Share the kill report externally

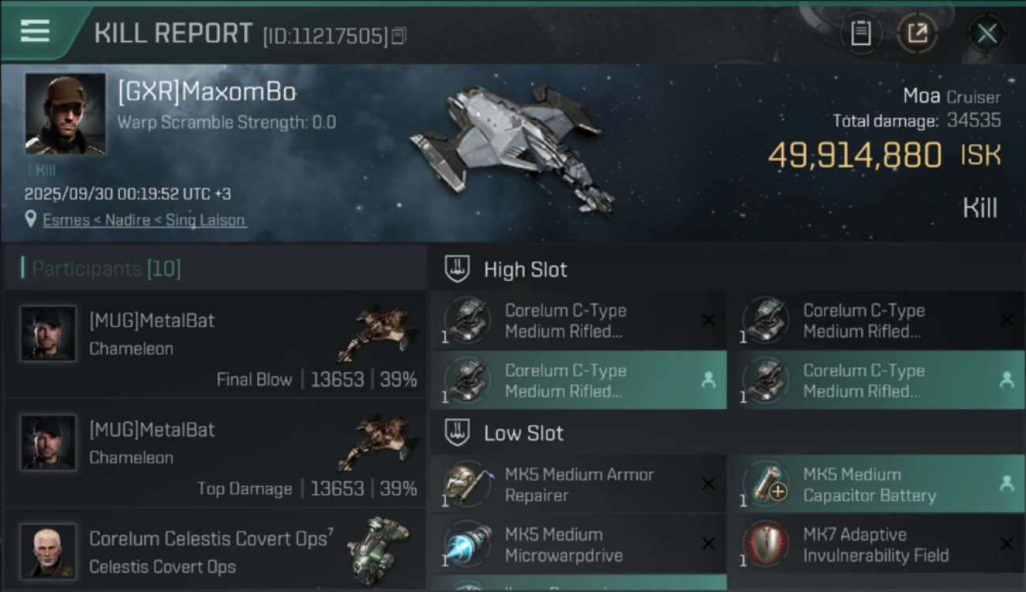click(917, 33)
